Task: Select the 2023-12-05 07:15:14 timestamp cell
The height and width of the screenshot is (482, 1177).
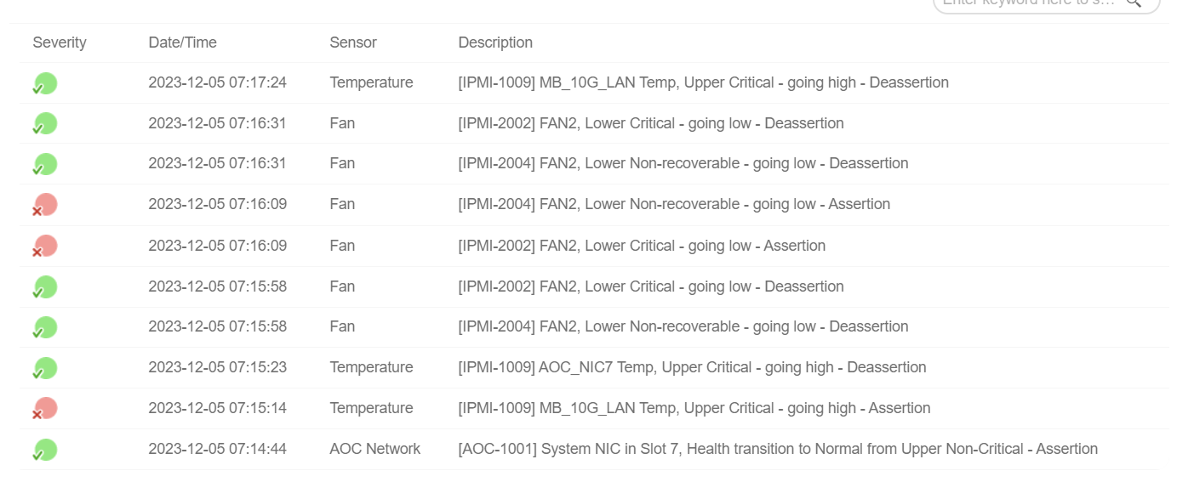Action: click(x=217, y=408)
